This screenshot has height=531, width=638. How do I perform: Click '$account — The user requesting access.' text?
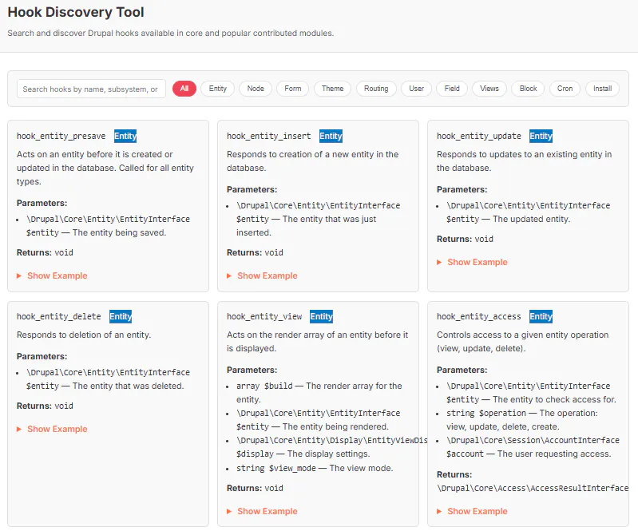[529, 454]
